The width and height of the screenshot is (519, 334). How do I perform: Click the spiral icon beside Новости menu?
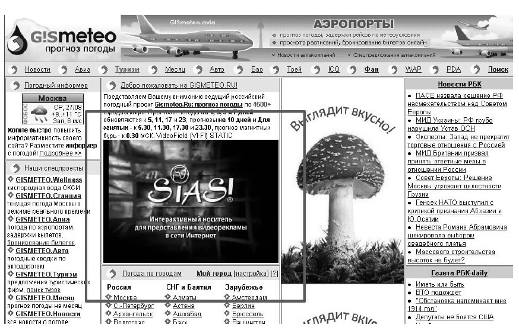pyautogui.click(x=14, y=70)
